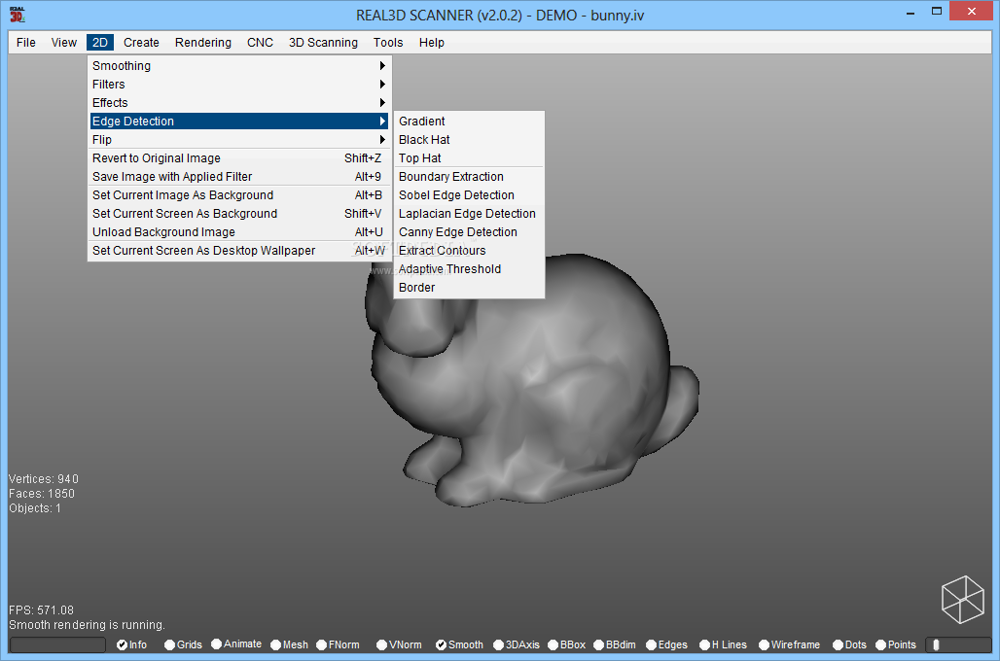Image resolution: width=1000 pixels, height=661 pixels.
Task: Choose Unload Background Image
Action: pos(239,232)
